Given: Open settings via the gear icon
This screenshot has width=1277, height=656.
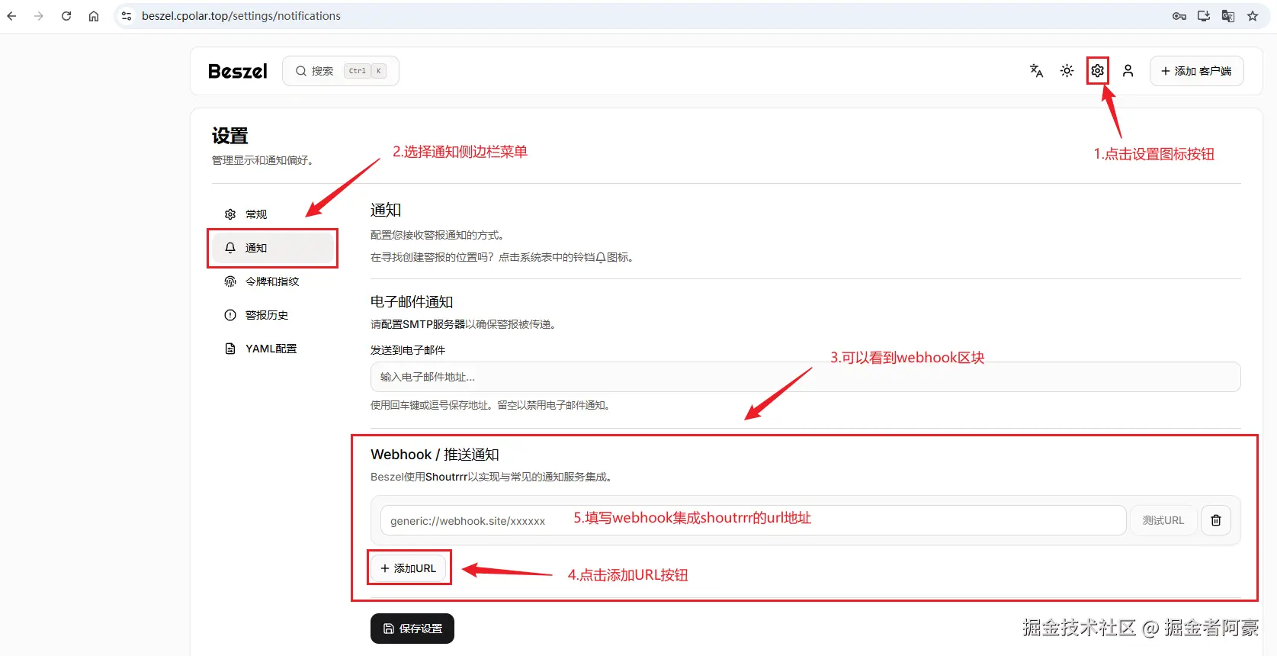Looking at the screenshot, I should pos(1097,71).
